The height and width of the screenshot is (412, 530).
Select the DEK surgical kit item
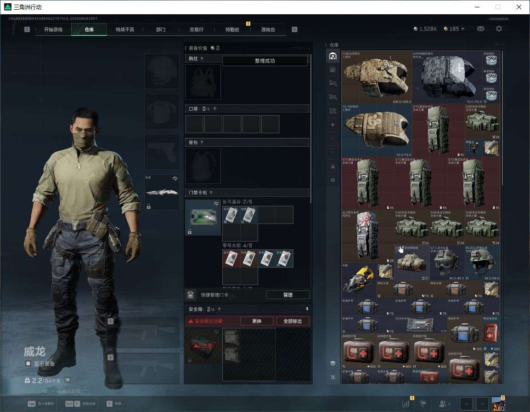point(421,324)
